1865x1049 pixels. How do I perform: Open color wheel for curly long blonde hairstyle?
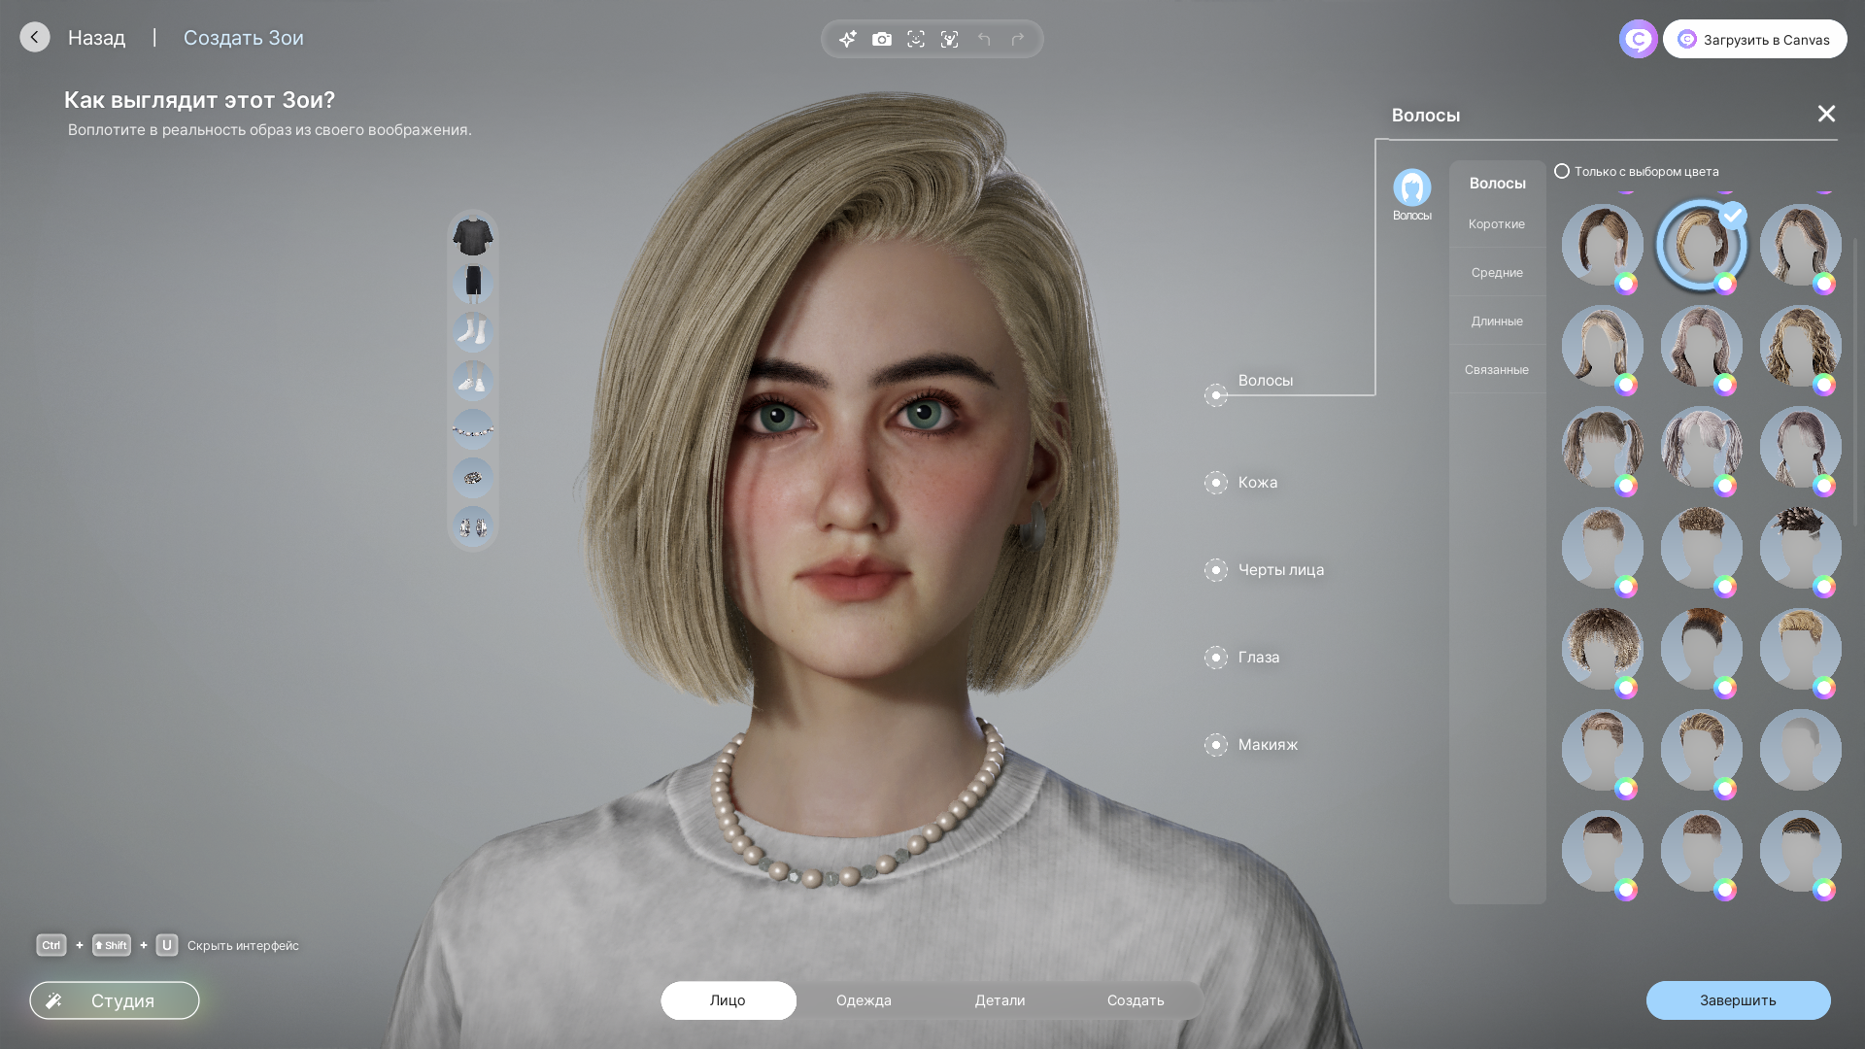click(1824, 385)
